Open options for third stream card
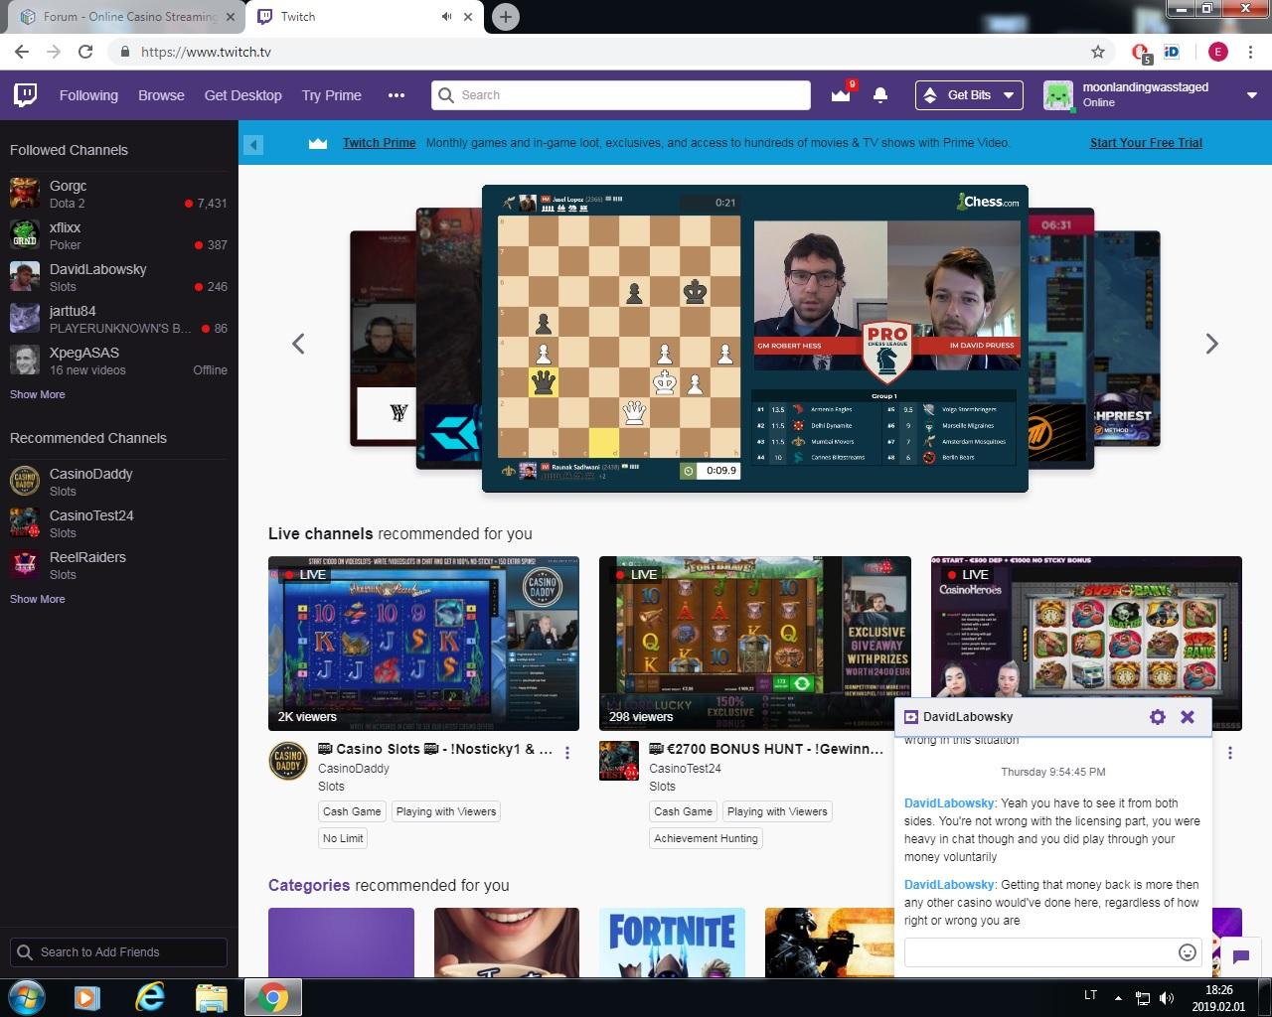The image size is (1272, 1017). (x=1230, y=753)
